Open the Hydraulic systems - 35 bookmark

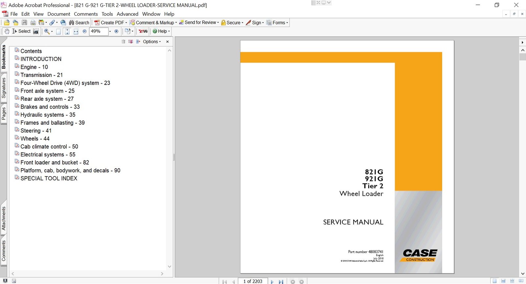pos(48,115)
